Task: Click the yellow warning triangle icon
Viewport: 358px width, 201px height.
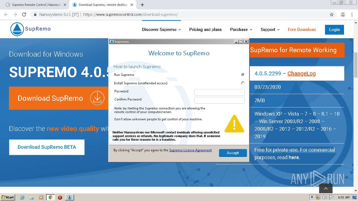Action: [x=234, y=124]
